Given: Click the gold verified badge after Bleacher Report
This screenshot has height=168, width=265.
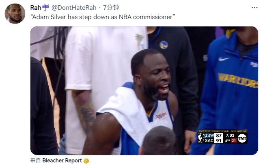Looking at the screenshot, I should click(x=86, y=161).
